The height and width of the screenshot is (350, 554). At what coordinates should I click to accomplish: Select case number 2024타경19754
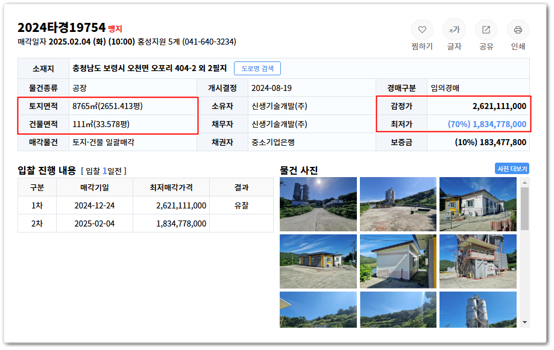pos(61,28)
